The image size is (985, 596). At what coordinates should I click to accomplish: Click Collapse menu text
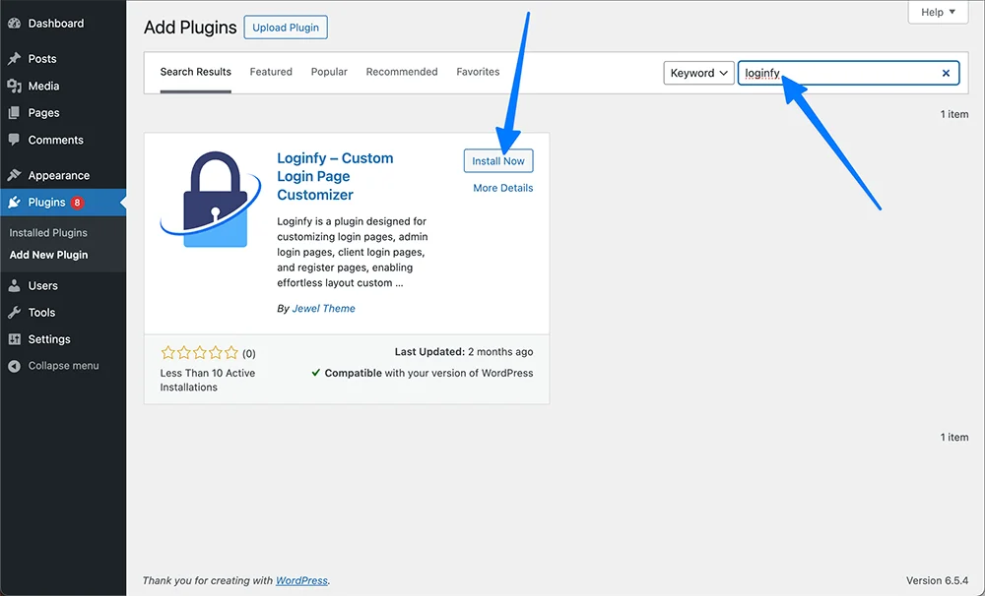pos(63,366)
